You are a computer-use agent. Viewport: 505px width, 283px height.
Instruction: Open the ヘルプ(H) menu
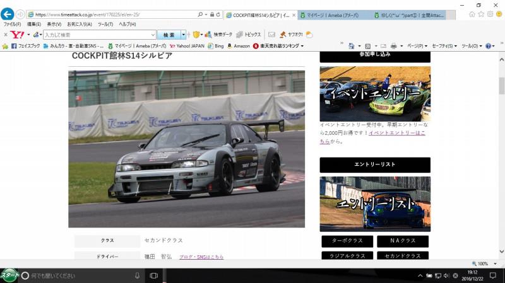(128, 24)
